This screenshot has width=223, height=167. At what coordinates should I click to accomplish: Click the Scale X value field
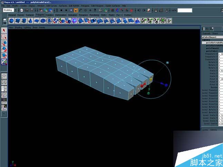coord(221,71)
